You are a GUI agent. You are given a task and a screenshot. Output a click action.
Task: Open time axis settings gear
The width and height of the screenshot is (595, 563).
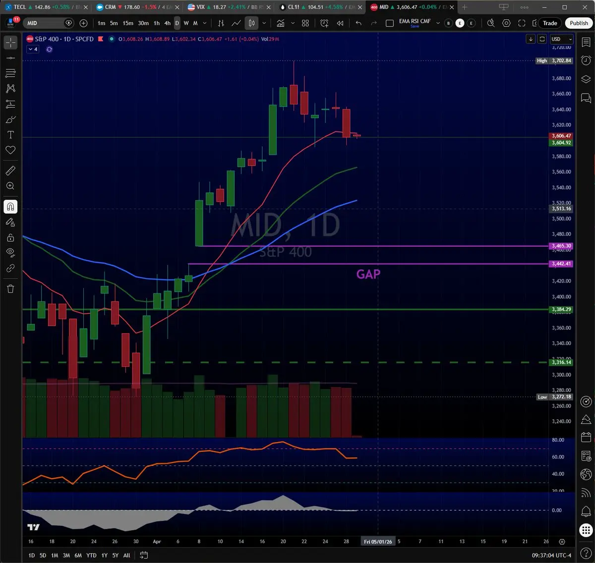coord(562,542)
